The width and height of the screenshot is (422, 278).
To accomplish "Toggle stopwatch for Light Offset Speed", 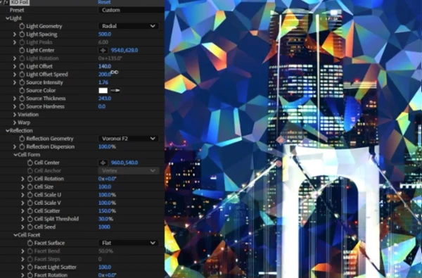I will [x=22, y=75].
